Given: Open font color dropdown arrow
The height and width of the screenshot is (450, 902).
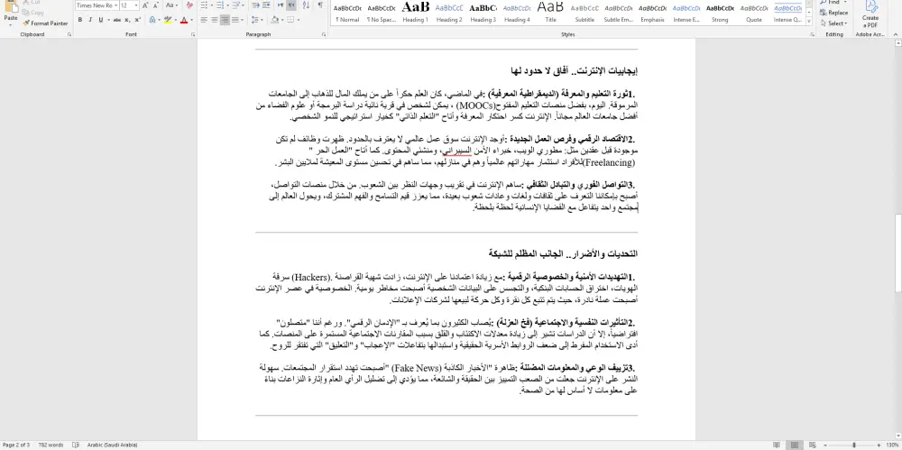Looking at the screenshot, I should coord(190,20).
